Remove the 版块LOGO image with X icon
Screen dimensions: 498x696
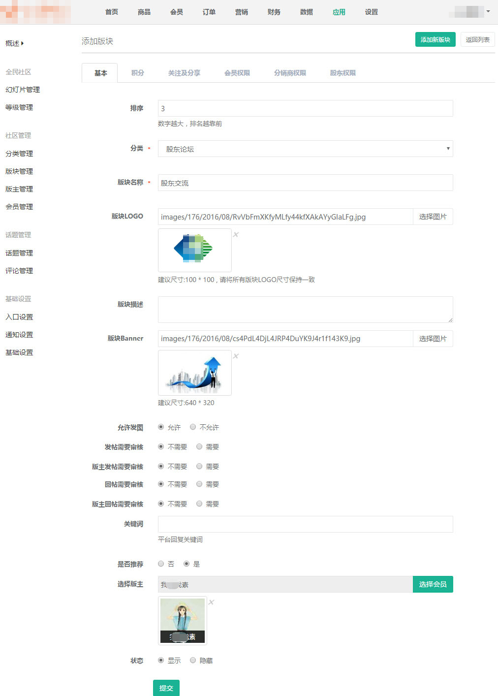pyautogui.click(x=236, y=235)
